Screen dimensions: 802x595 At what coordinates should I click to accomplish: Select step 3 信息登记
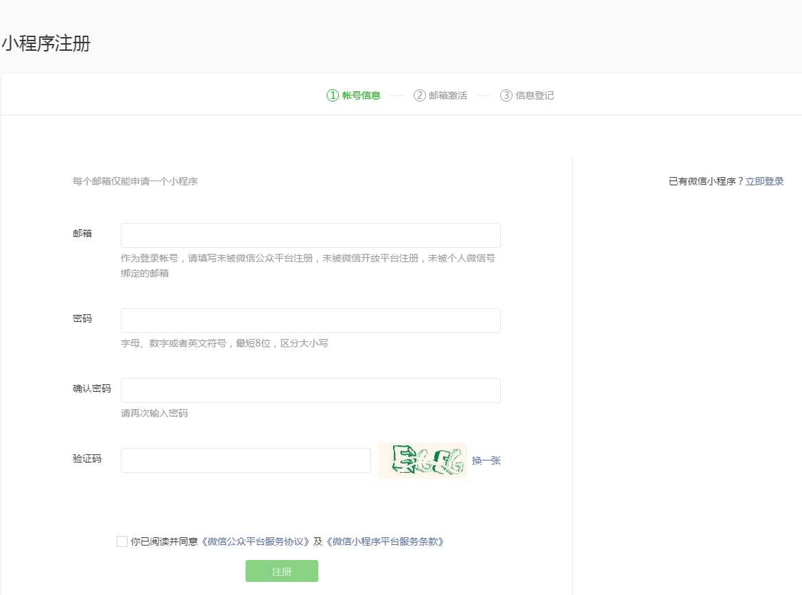(x=527, y=95)
